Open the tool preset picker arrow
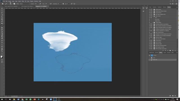180x101 pixels. (x=8, y=4)
